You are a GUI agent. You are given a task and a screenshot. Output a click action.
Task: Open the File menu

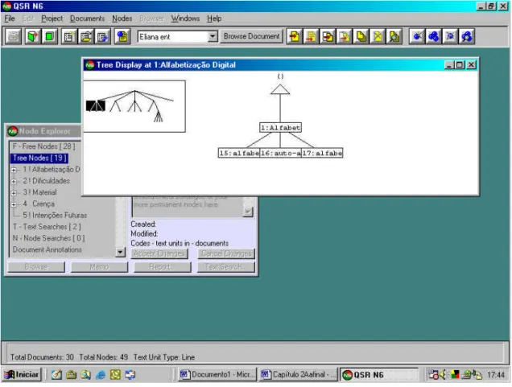10,19
